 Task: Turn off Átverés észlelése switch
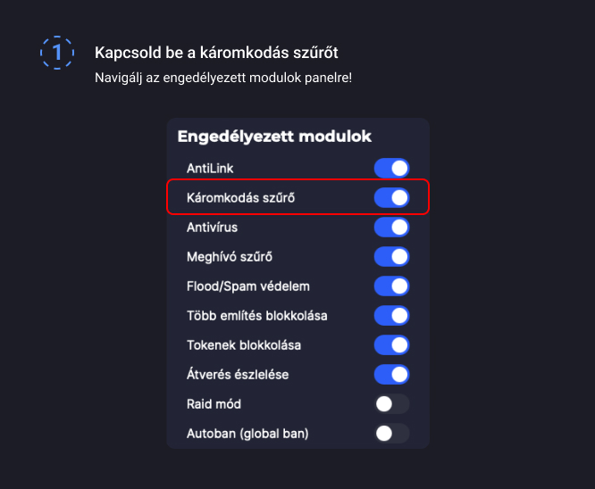coord(391,374)
